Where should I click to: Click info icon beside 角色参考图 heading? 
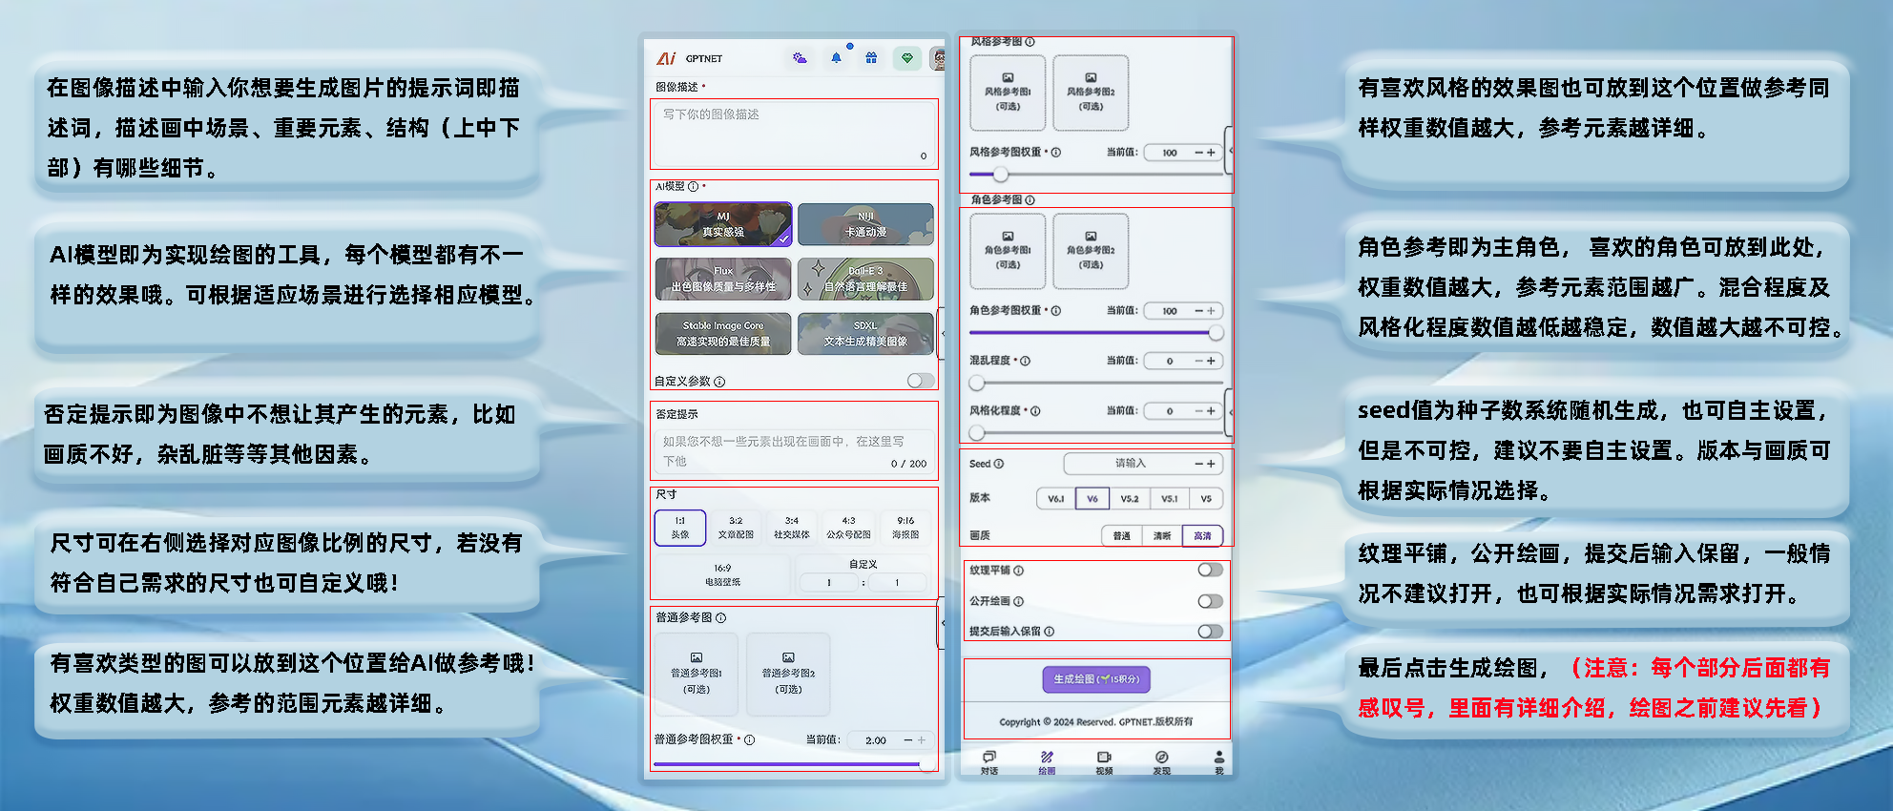pos(1030,200)
